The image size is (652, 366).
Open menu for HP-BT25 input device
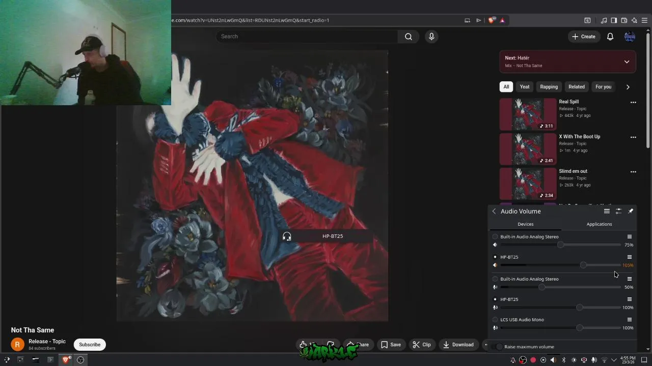(x=630, y=299)
